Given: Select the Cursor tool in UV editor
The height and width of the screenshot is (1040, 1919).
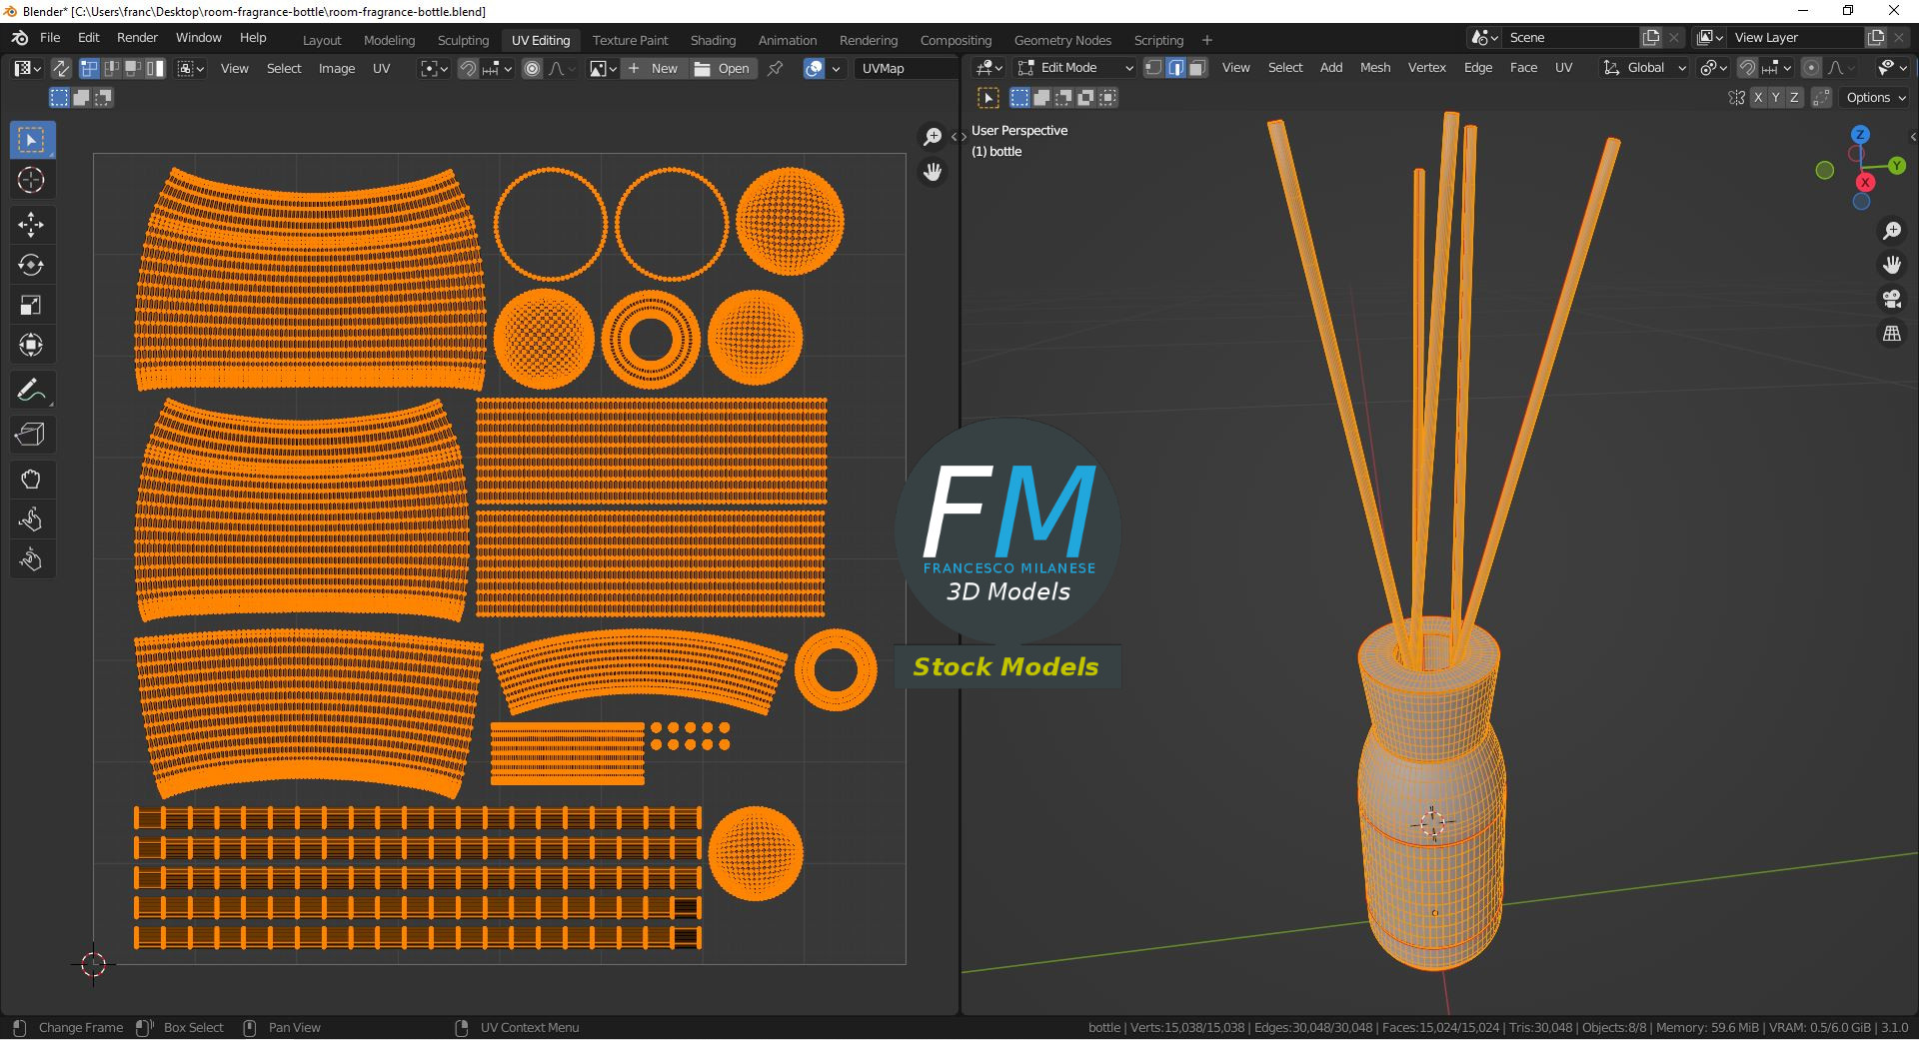Looking at the screenshot, I should 31,181.
